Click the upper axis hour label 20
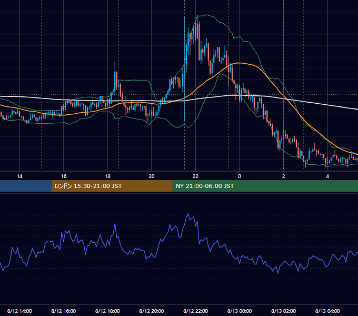The image size is (358, 316). coord(152,176)
